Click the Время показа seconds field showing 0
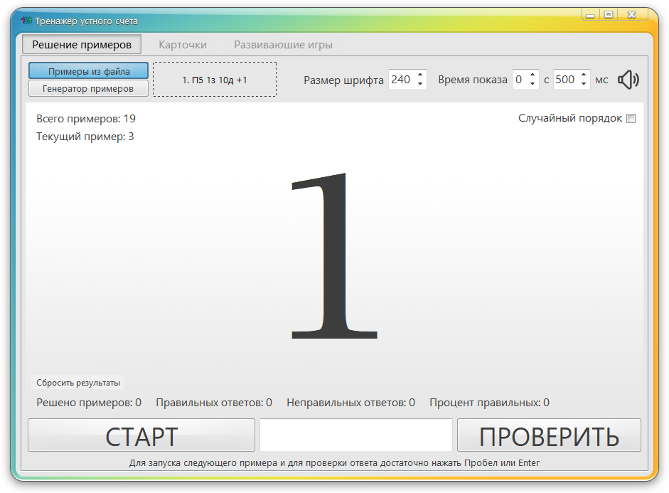This screenshot has width=669, height=493. point(521,80)
